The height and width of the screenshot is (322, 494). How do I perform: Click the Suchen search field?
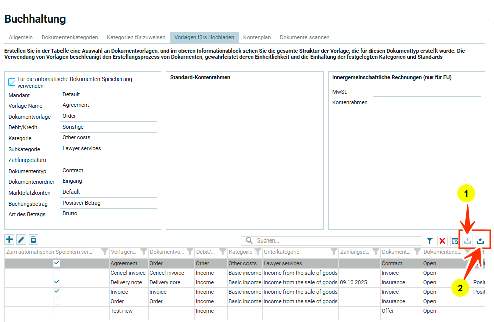[x=333, y=241]
